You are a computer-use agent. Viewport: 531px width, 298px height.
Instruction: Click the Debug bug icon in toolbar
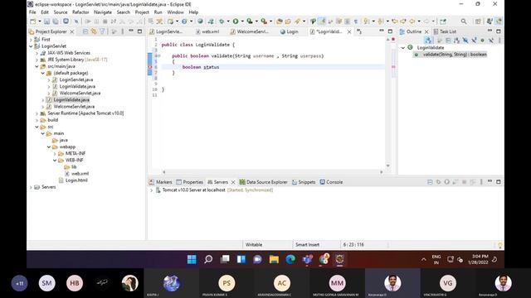pos(222,22)
